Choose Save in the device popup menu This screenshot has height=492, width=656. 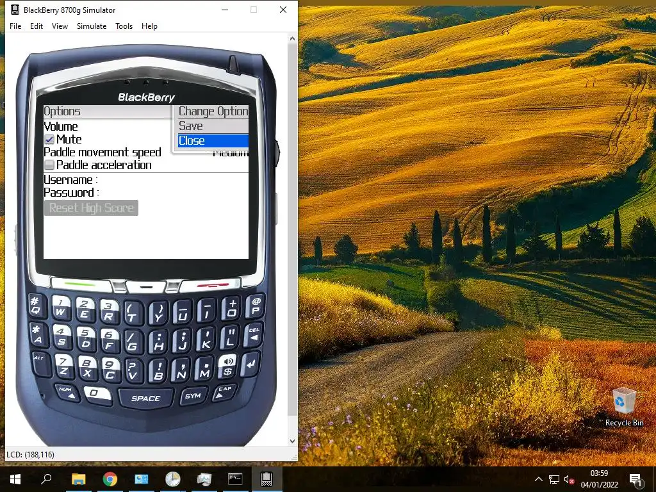coord(213,126)
